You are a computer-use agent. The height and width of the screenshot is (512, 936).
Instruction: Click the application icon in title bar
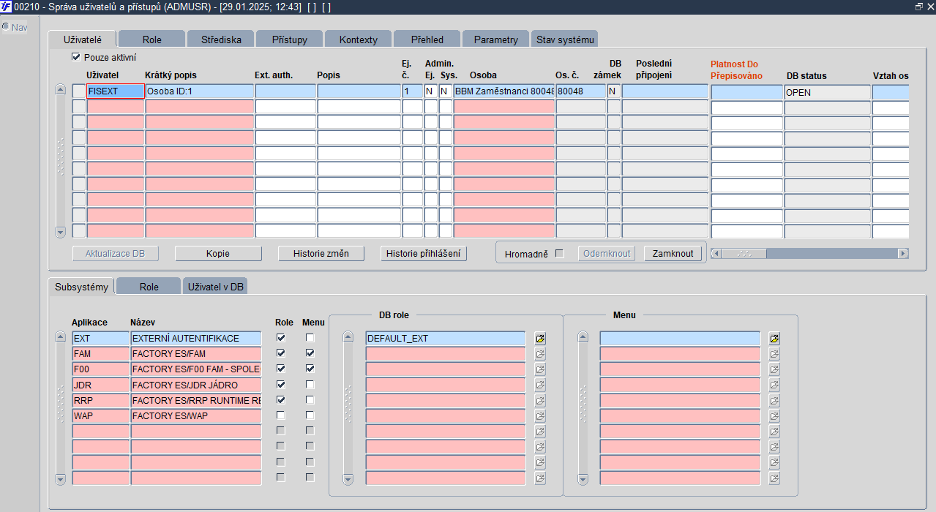point(7,6)
